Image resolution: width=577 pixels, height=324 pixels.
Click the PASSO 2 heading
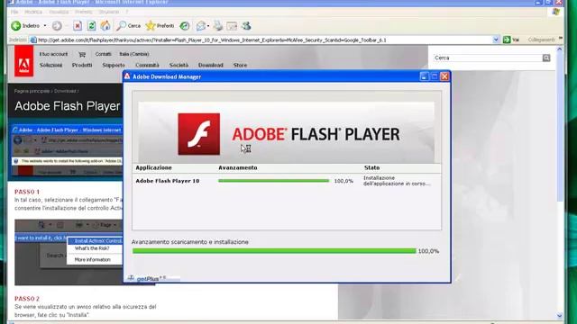(27, 299)
